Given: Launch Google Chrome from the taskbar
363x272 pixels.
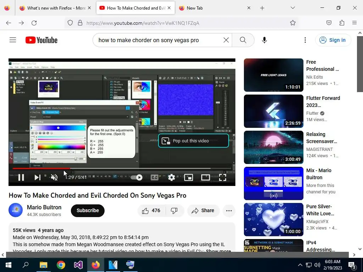Looking at the screenshot, I should pyautogui.click(x=61, y=265).
